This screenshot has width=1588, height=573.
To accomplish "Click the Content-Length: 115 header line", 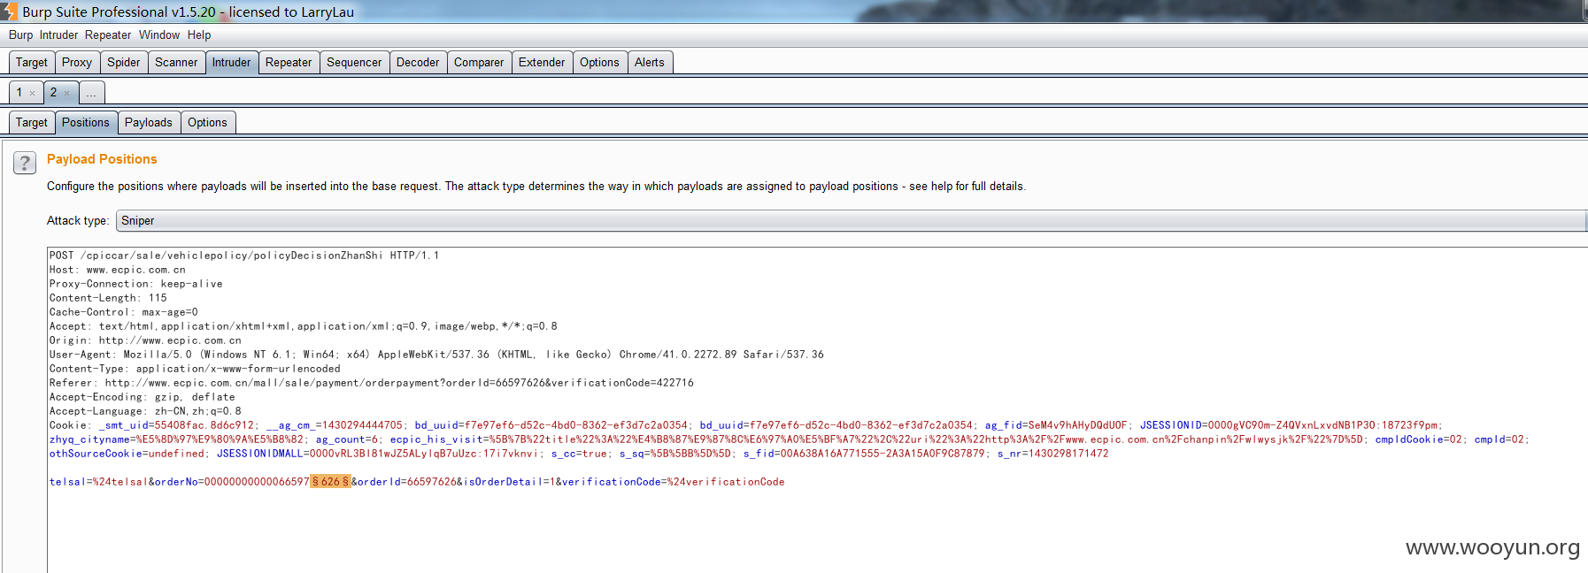I will pos(108,298).
